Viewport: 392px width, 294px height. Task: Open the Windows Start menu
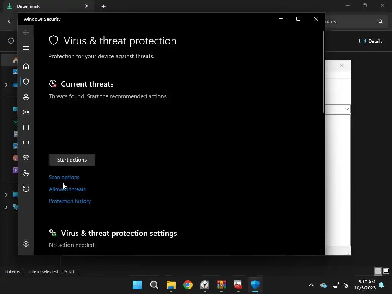tap(137, 285)
